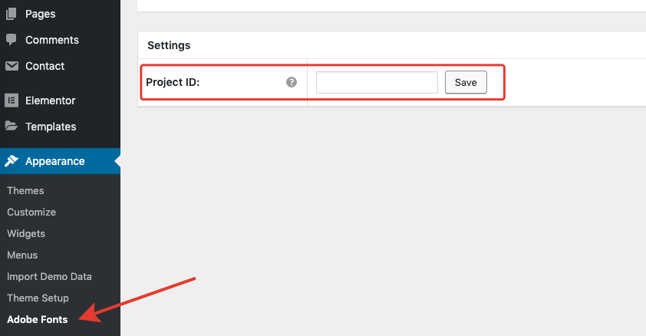The width and height of the screenshot is (646, 336).
Task: Open the Themes submenu item
Action: click(x=25, y=190)
